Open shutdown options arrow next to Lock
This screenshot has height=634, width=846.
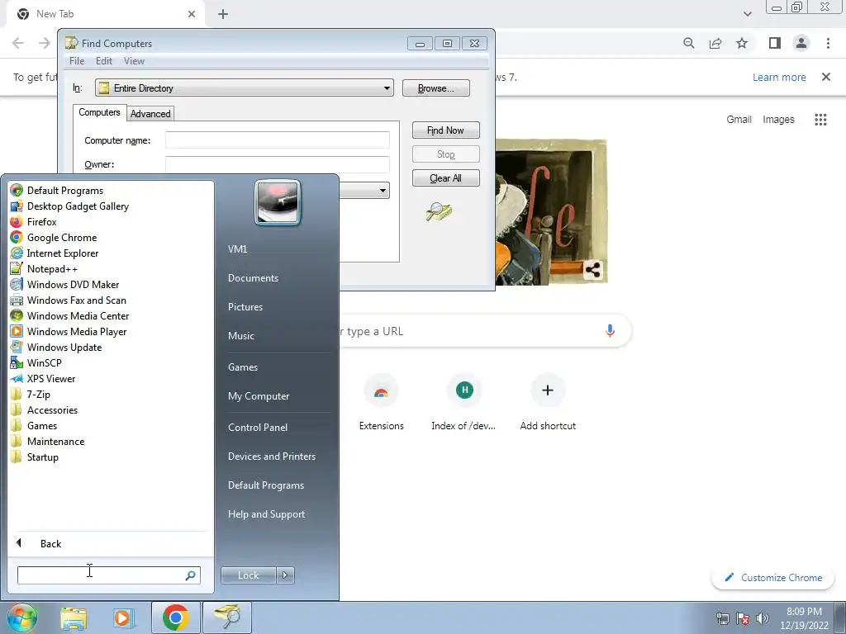285,575
